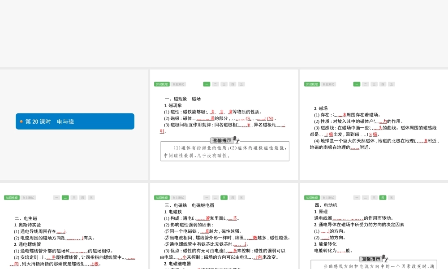Select 知识梳理 tab on the 电生磁 slide
The width and height of the screenshot is (448, 269).
tap(12, 198)
